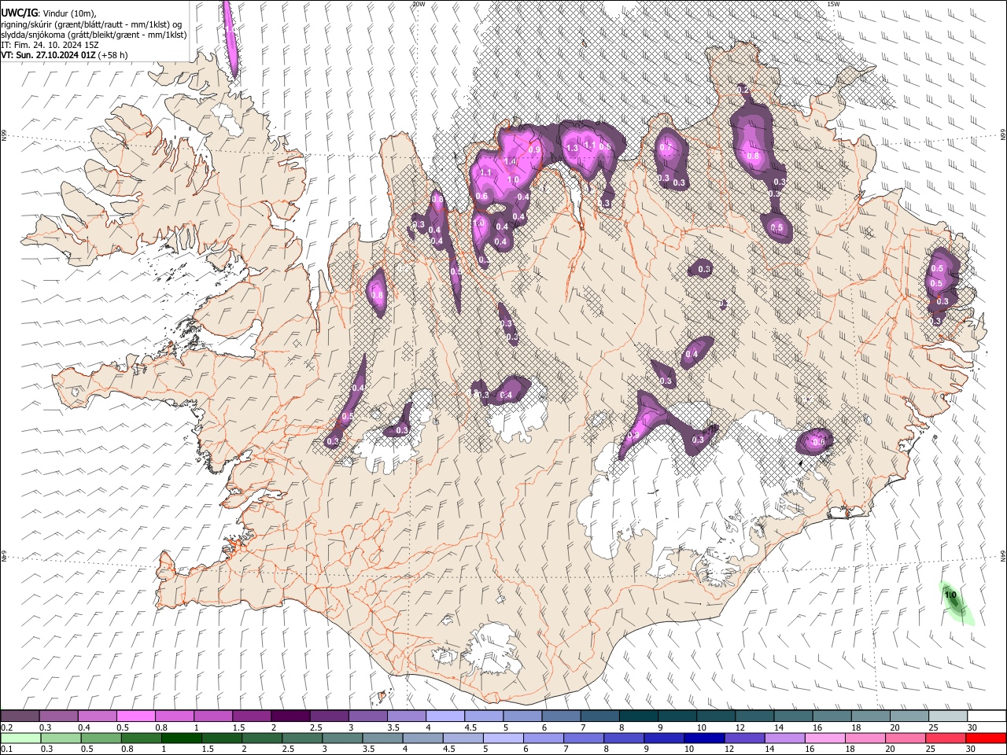Click the 0.2 value in the northeast

743,90
